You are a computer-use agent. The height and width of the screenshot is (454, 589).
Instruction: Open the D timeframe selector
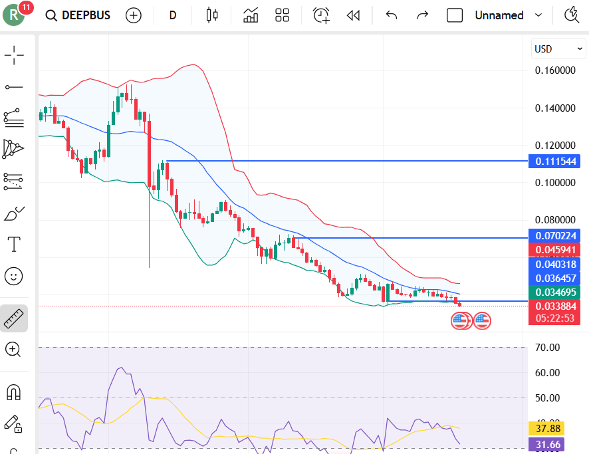(172, 15)
